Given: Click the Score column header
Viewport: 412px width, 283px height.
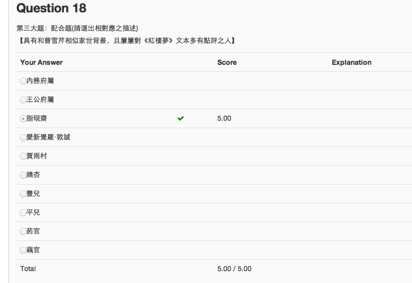Looking at the screenshot, I should point(227,62).
